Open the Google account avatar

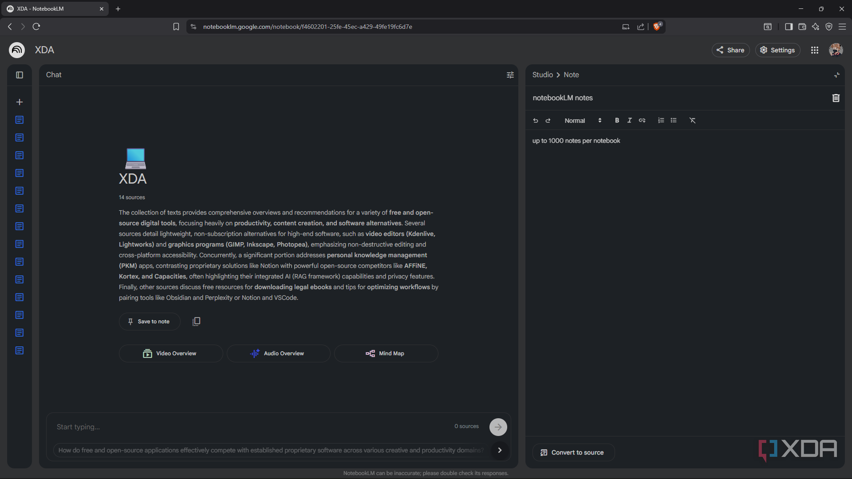click(x=836, y=50)
